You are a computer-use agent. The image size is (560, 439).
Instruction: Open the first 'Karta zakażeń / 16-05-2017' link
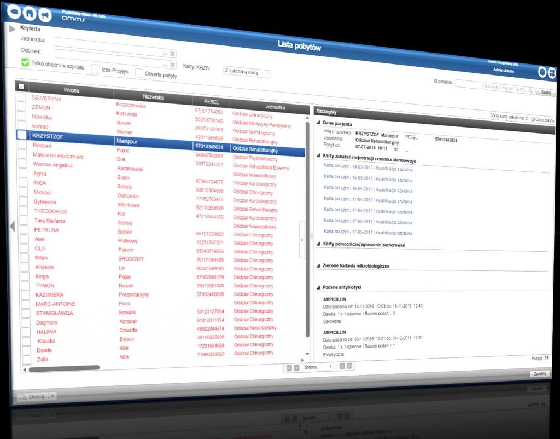(368, 178)
